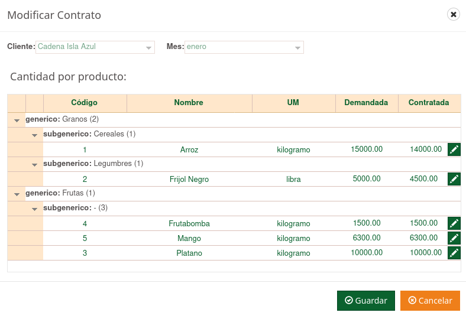The height and width of the screenshot is (319, 466).
Task: Click the pencil icon for Frijol Negro
Action: pyautogui.click(x=454, y=179)
